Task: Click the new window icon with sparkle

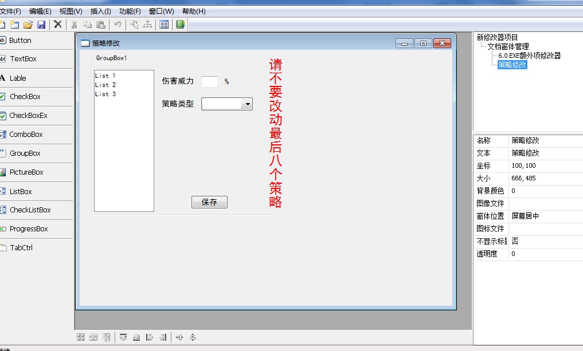Action: 15,25
